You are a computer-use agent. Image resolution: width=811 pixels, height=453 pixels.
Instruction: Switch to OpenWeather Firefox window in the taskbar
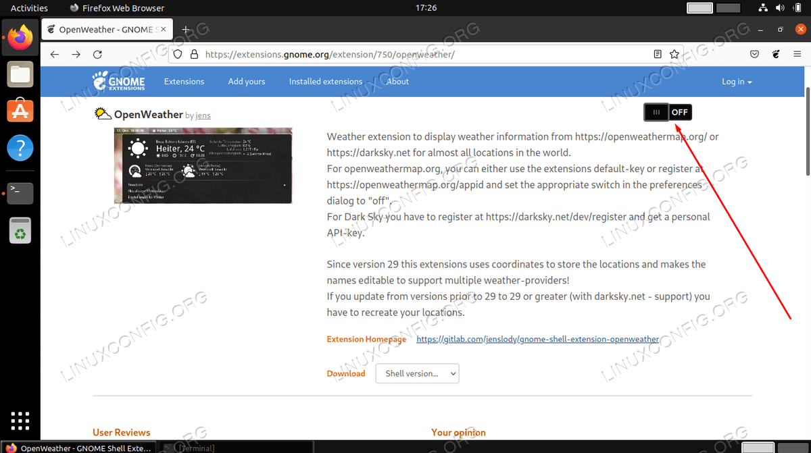coord(78,448)
